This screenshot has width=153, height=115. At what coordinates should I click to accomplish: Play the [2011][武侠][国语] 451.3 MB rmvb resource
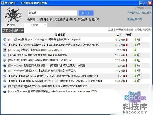[x=139, y=40]
